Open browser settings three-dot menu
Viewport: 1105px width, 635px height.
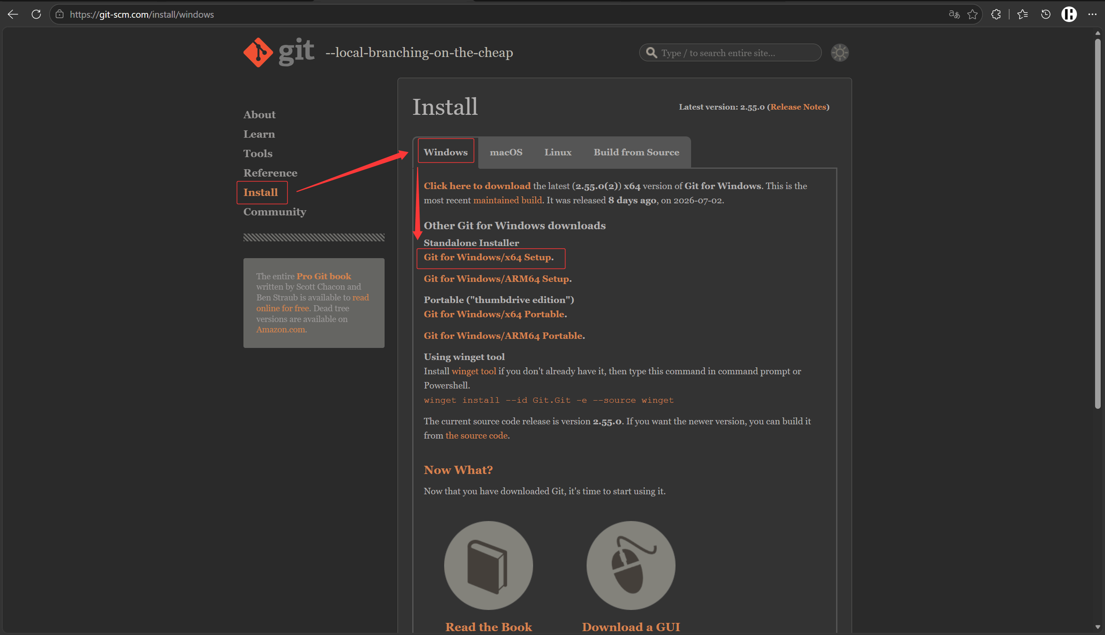[1092, 14]
